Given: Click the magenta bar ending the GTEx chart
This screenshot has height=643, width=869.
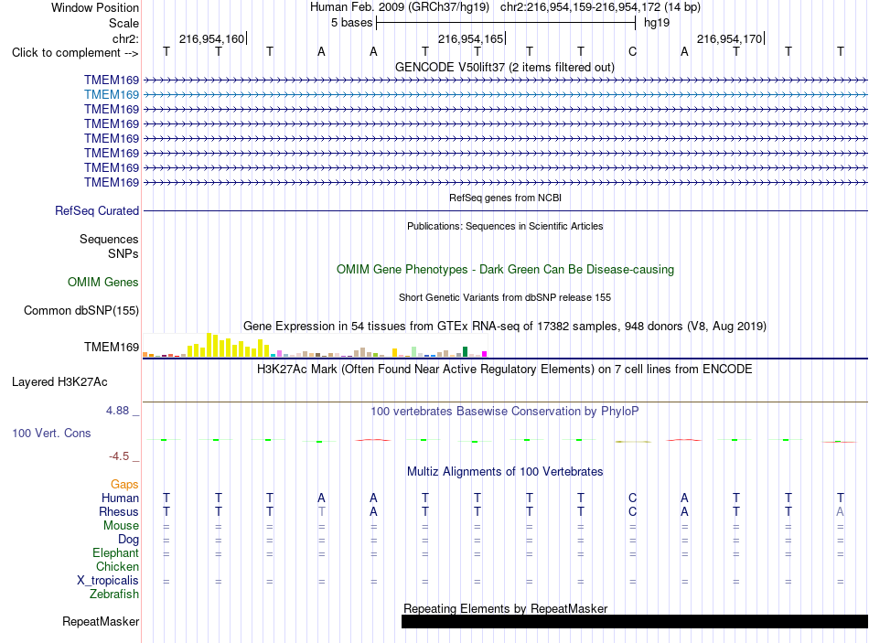Looking at the screenshot, I should 485,354.
